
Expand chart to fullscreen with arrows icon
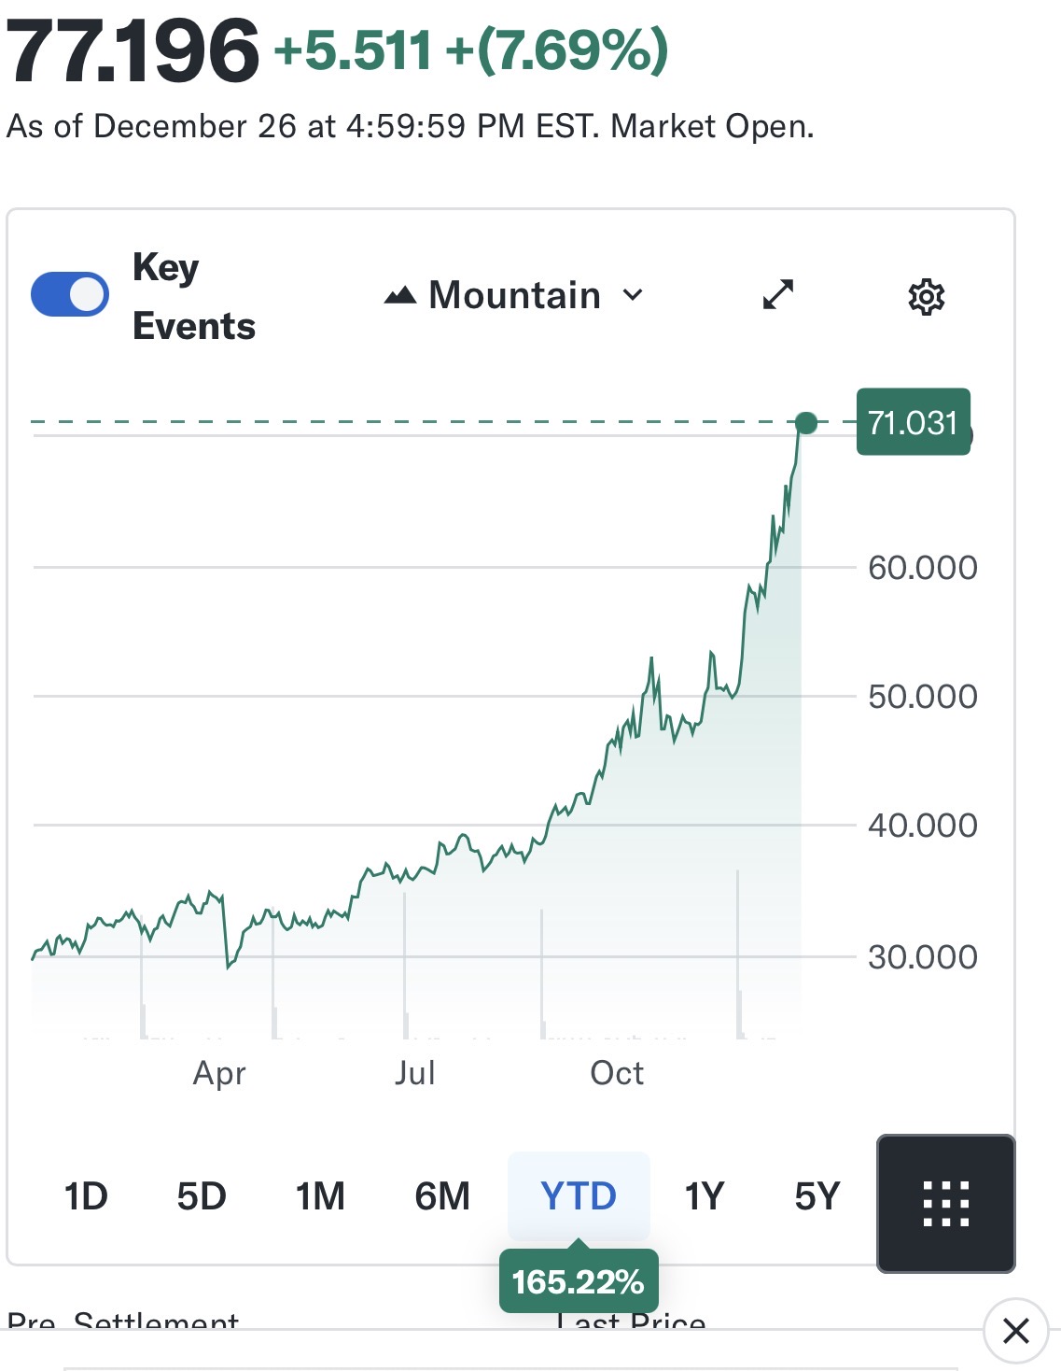tap(777, 294)
